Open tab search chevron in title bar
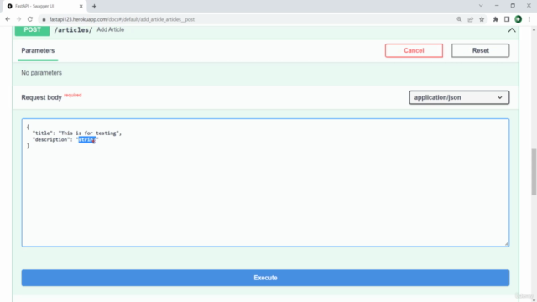 click(481, 6)
